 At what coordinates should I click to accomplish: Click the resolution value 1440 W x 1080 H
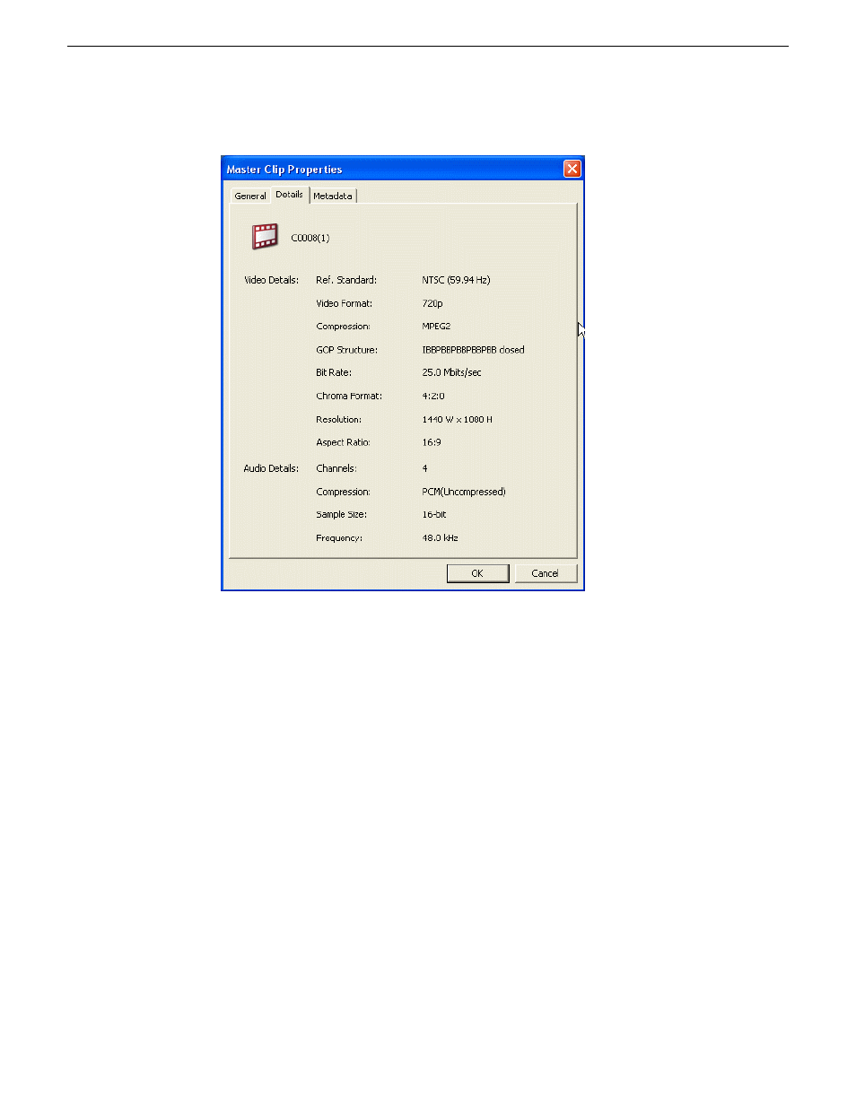tap(457, 419)
